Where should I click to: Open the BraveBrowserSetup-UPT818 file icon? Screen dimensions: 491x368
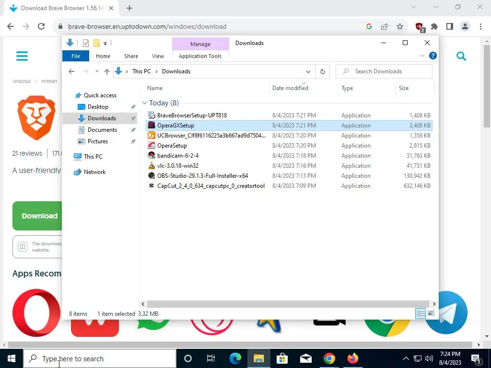pos(152,115)
